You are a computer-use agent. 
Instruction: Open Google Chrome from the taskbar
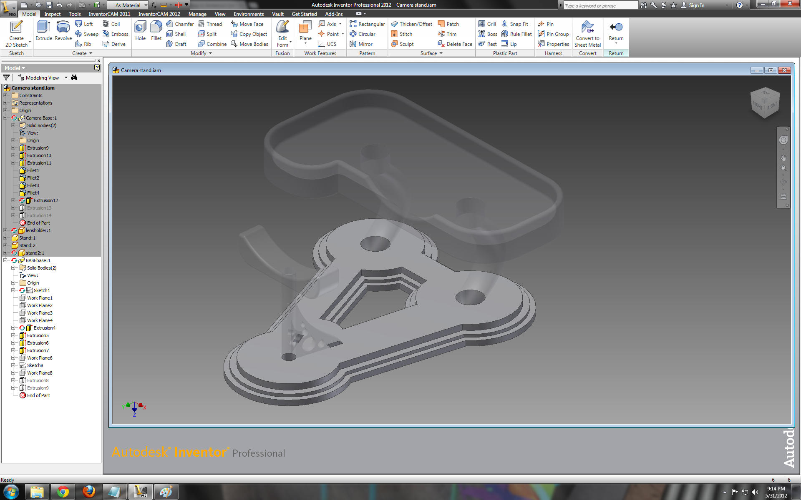63,492
